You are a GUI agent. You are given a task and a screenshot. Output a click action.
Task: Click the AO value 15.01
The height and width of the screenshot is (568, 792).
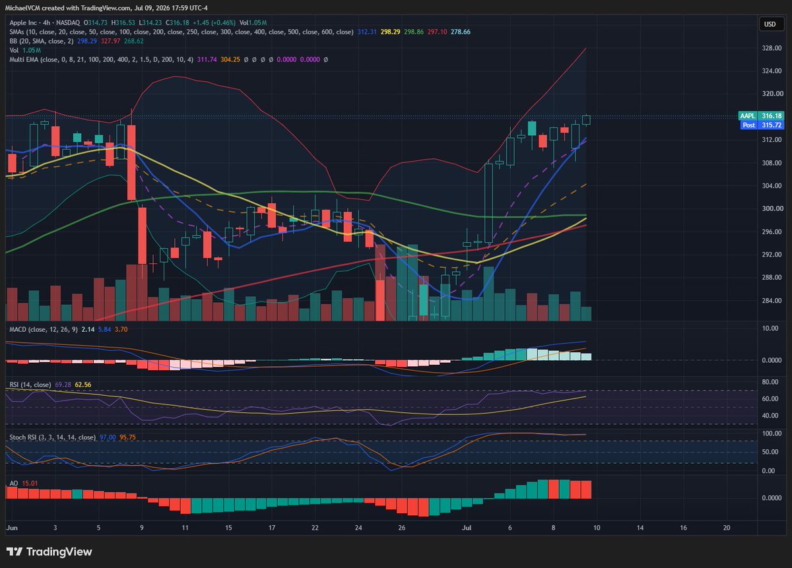coord(30,484)
